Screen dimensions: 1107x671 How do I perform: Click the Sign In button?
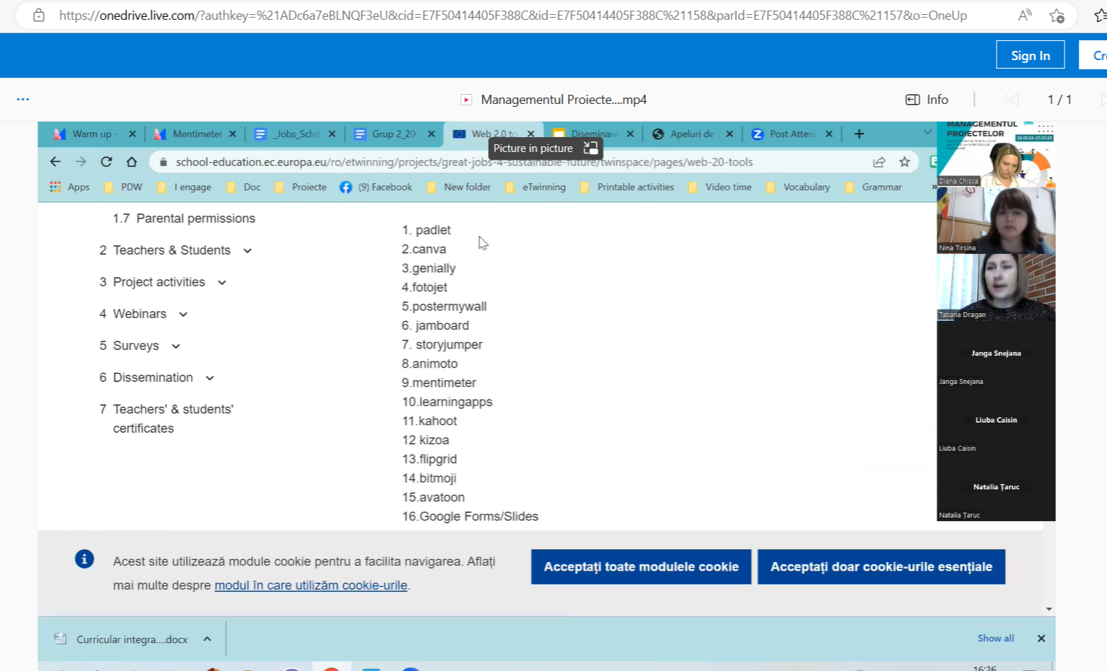[1030, 55]
